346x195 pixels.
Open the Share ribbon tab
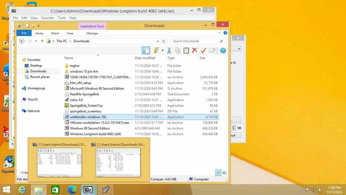[x=55, y=33]
